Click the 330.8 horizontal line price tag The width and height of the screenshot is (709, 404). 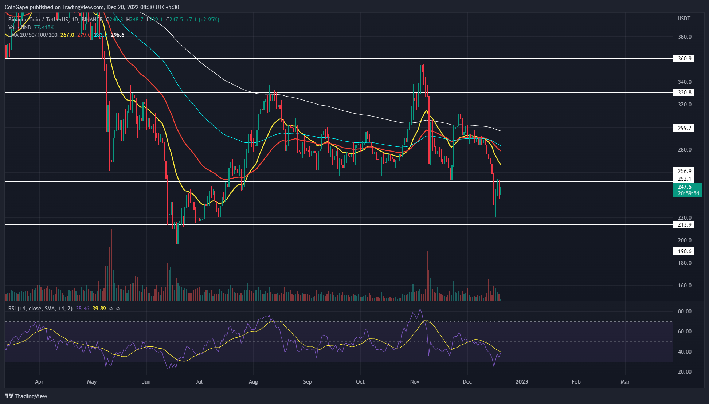(x=684, y=93)
